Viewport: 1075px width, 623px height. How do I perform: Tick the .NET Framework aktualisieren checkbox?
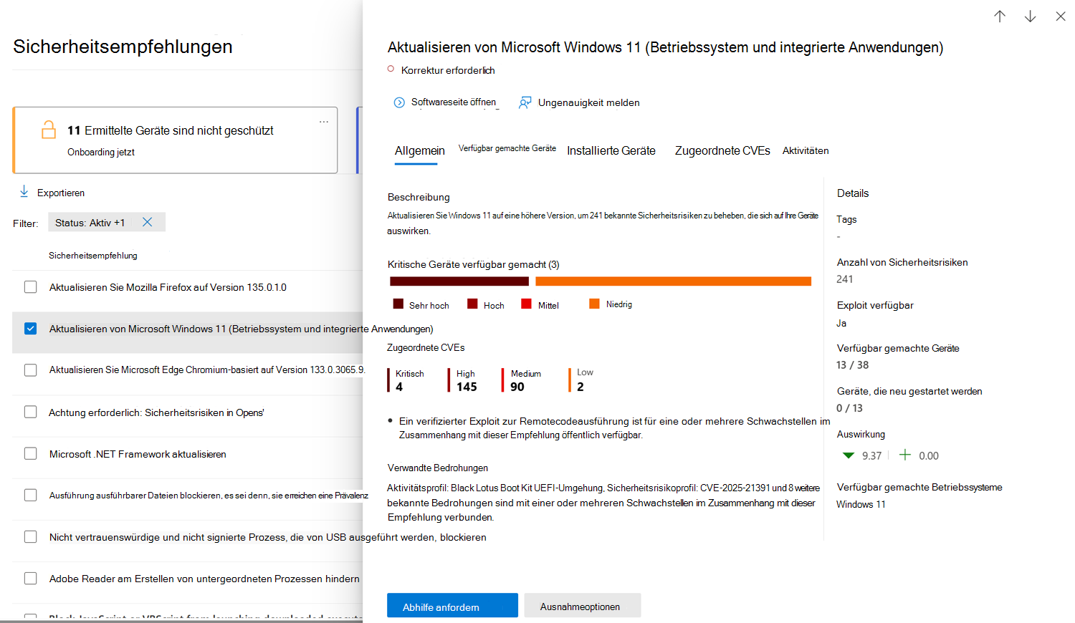tap(30, 453)
